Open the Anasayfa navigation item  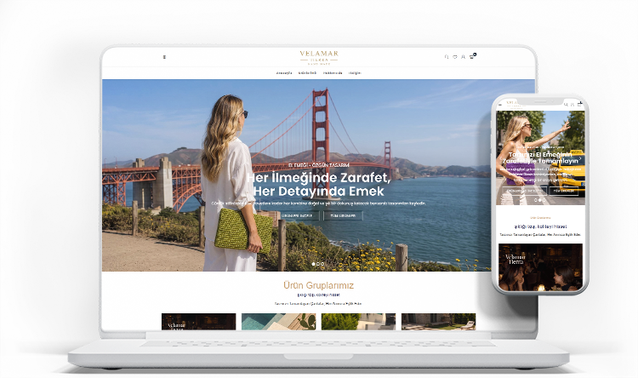(284, 73)
